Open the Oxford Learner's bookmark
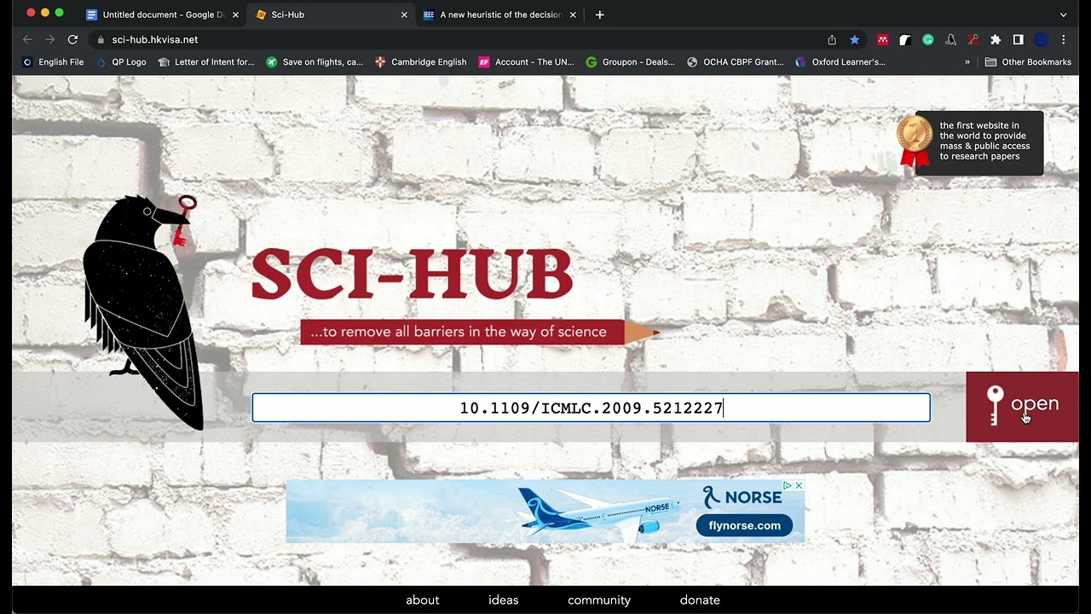This screenshot has width=1091, height=614. [x=840, y=62]
